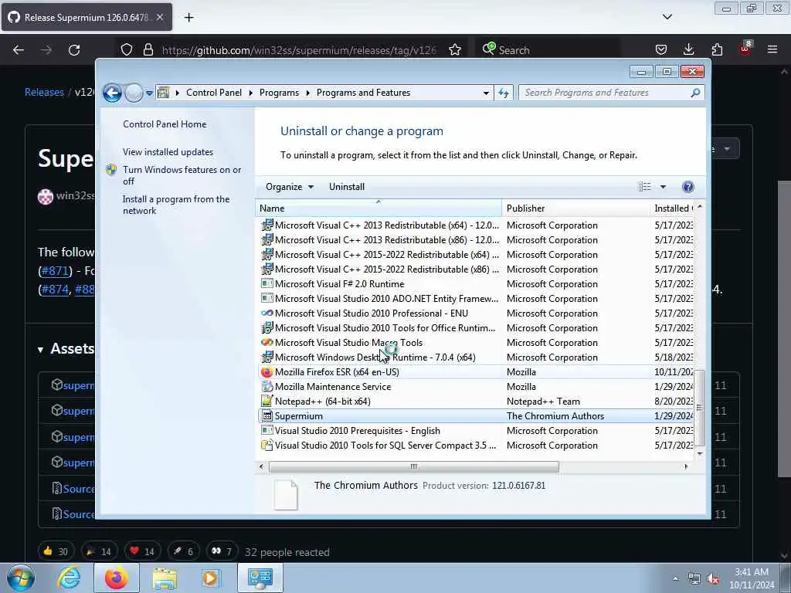Sort list by Publisher column header
Image resolution: width=791 pixels, height=593 pixels.
pyautogui.click(x=576, y=208)
